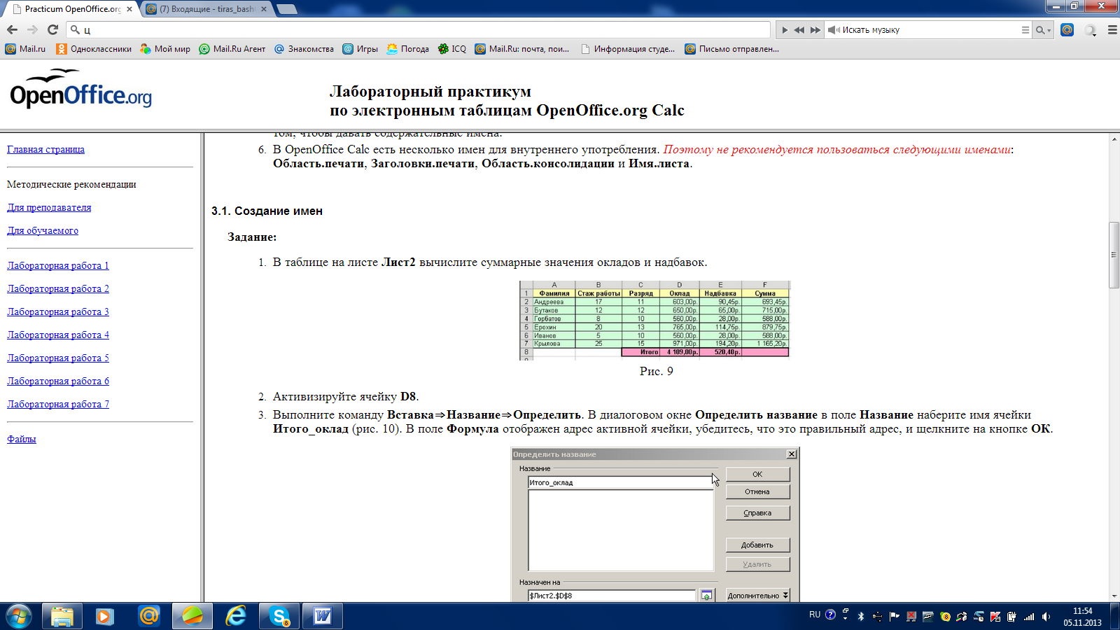Open Windows Explorer from the taskbar
The width and height of the screenshot is (1120, 630).
click(62, 617)
